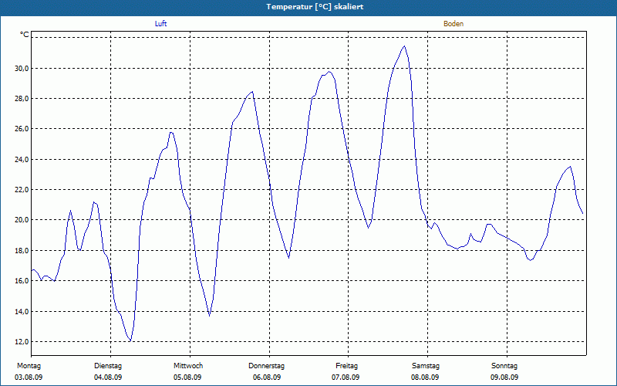The image size is (617, 386).
Task: Click the date 09.08.09
Action: coord(504,378)
